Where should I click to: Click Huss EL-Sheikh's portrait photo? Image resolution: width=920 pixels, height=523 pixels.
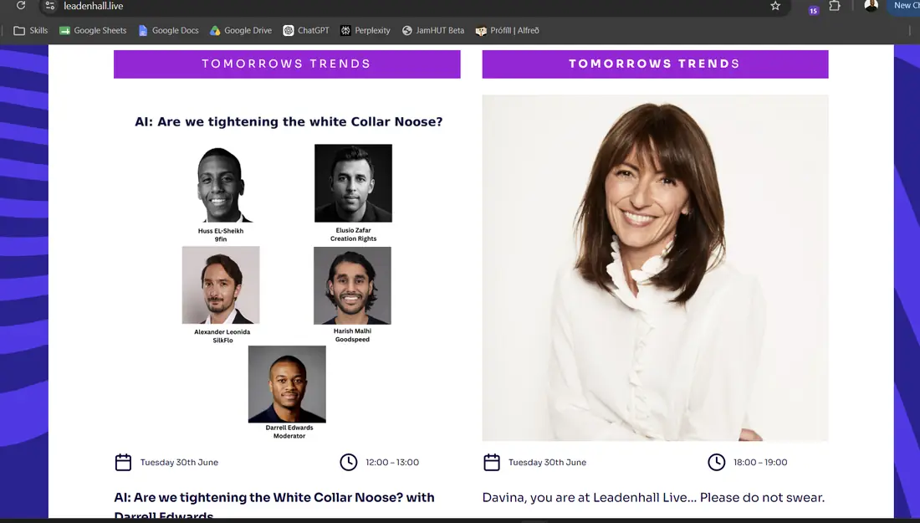tap(221, 184)
